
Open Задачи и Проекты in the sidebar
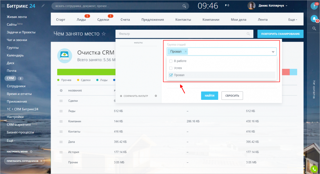pyautogui.click(x=21, y=32)
